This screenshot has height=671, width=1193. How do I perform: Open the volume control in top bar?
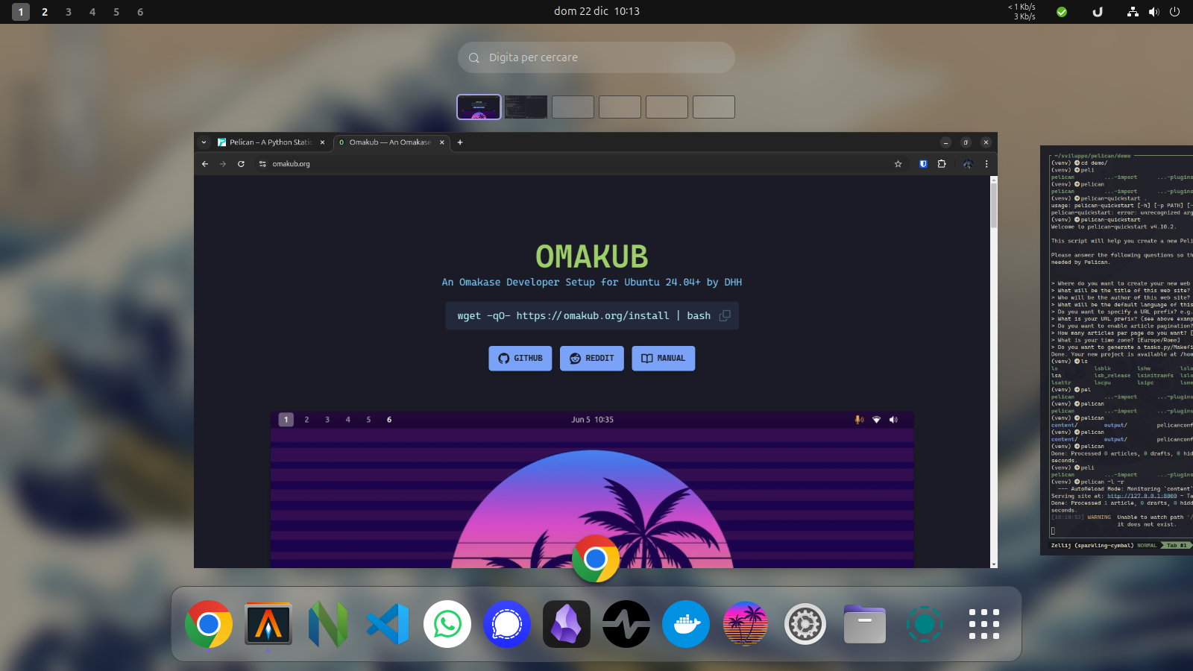click(x=1153, y=12)
